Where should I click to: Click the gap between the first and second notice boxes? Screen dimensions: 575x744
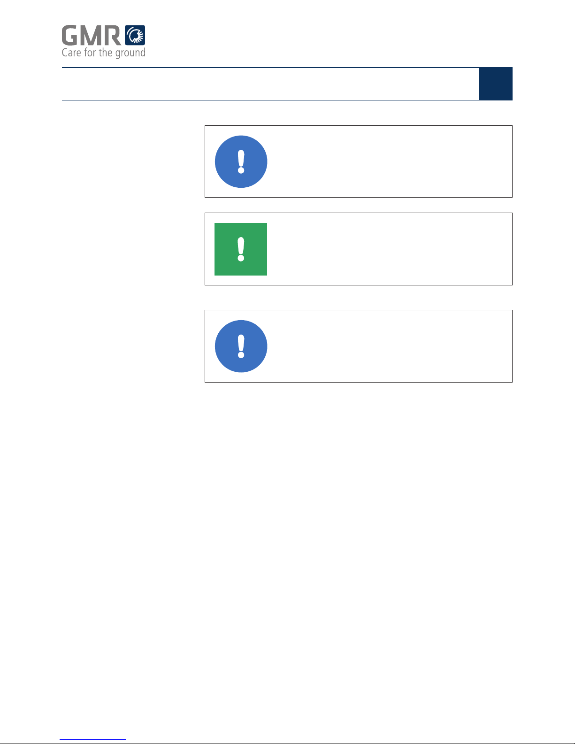pyautogui.click(x=359, y=205)
